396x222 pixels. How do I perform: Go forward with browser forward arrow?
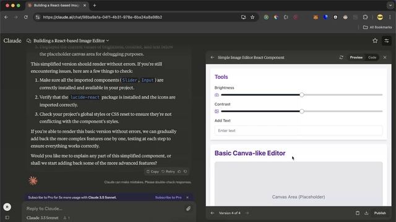(16, 17)
